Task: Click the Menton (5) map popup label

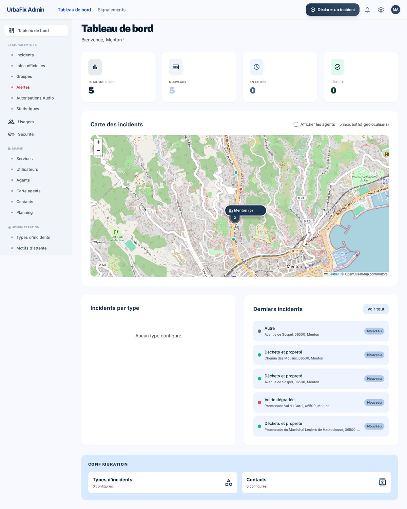Action: (x=246, y=210)
